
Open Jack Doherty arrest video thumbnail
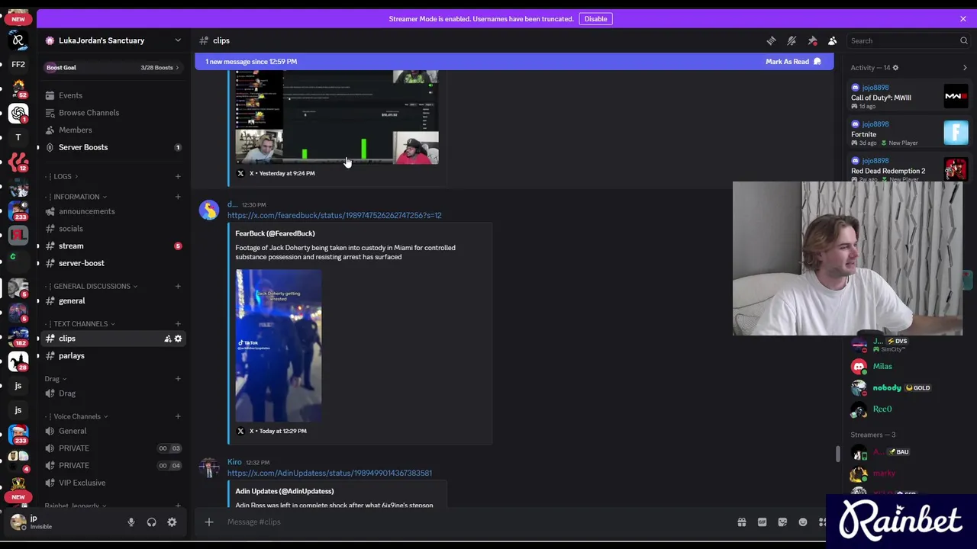pyautogui.click(x=279, y=345)
